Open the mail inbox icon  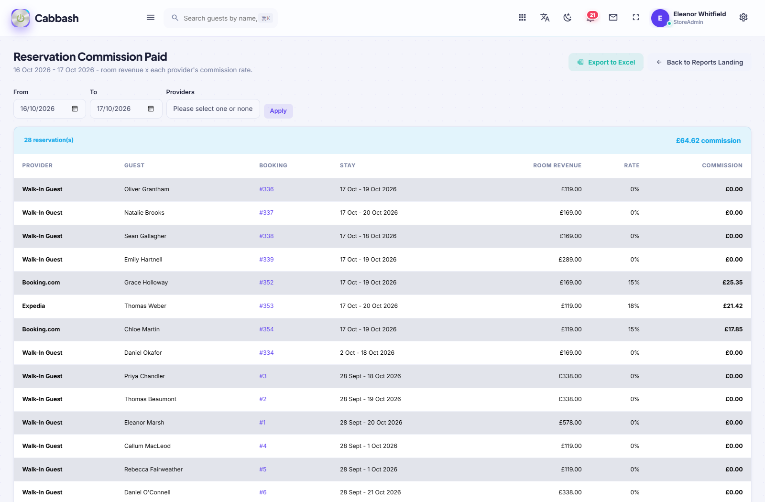pyautogui.click(x=613, y=18)
